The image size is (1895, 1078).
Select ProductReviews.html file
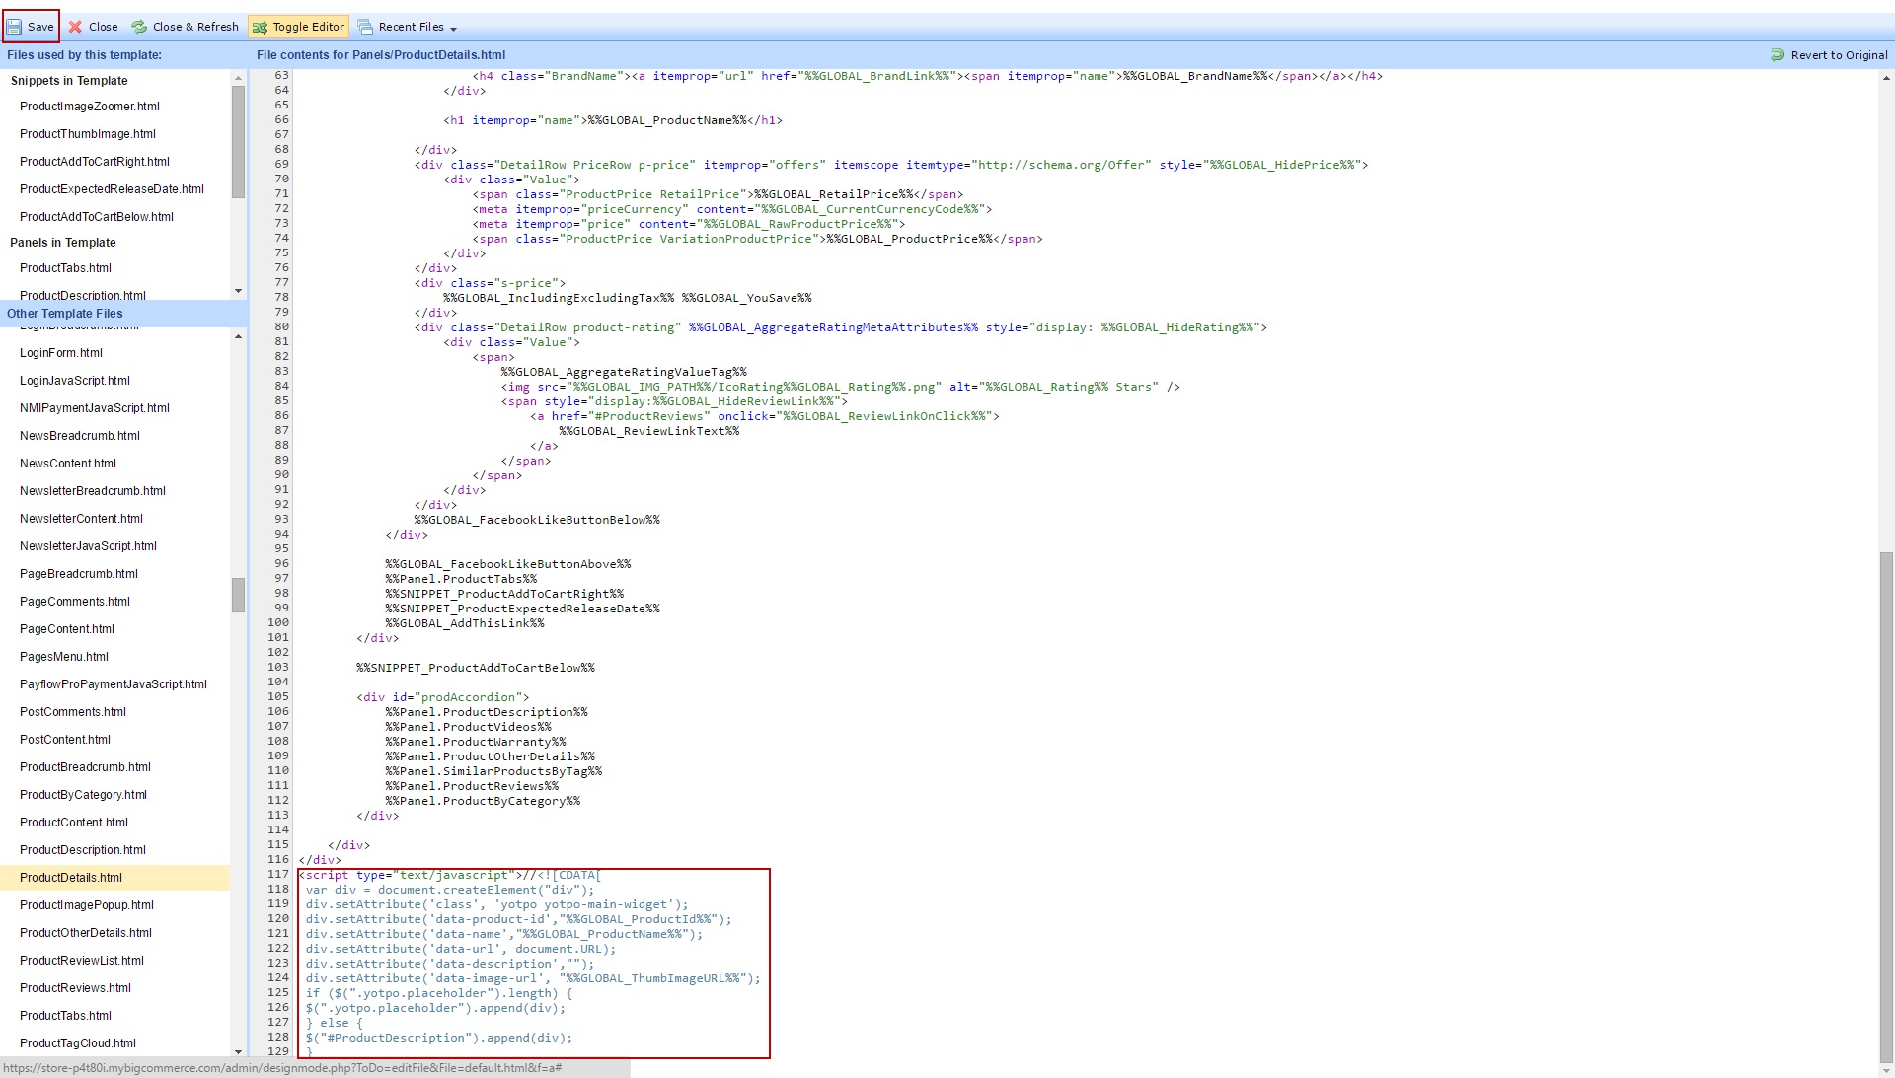pos(75,988)
